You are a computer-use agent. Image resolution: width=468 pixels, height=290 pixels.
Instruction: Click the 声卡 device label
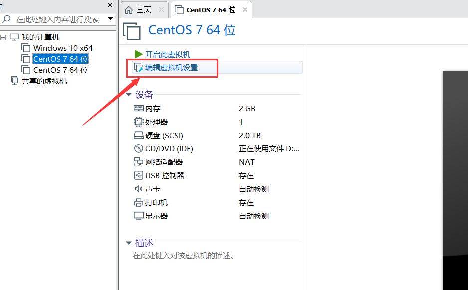click(153, 189)
